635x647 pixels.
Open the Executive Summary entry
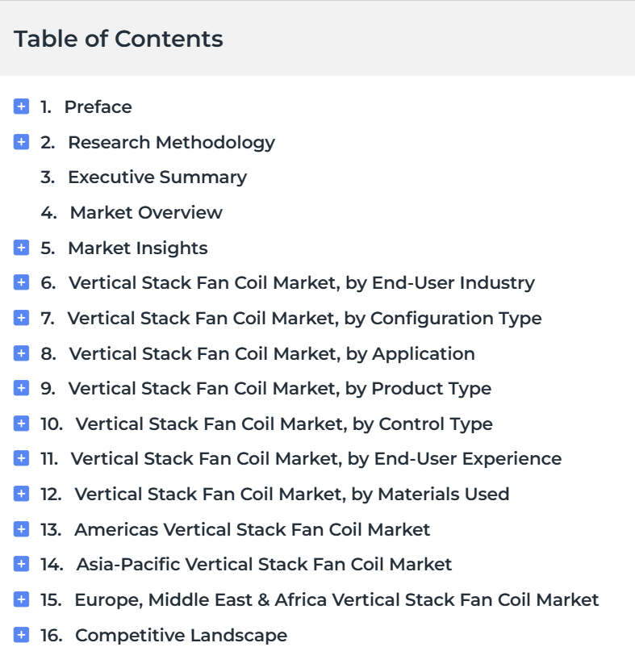coord(157,177)
